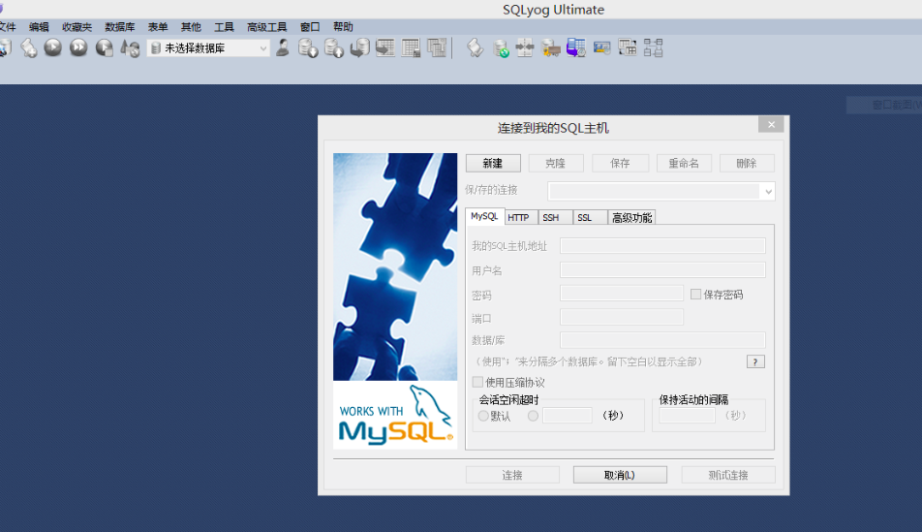Click the data migration truck icon

point(550,47)
